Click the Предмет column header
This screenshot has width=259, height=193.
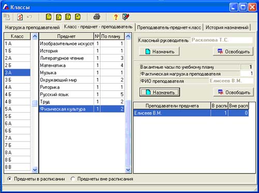(x=66, y=36)
